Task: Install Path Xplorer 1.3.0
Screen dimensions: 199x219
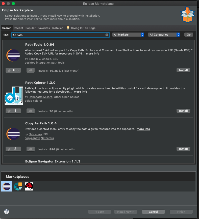Action: point(183,111)
